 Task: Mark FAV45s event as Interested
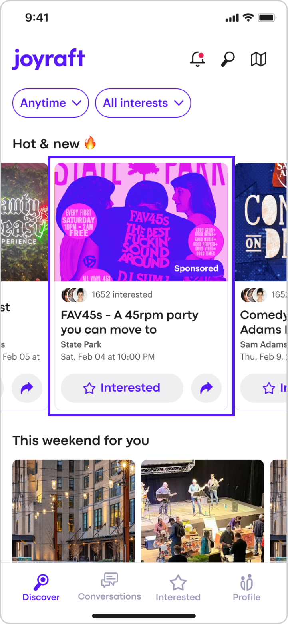(x=122, y=388)
